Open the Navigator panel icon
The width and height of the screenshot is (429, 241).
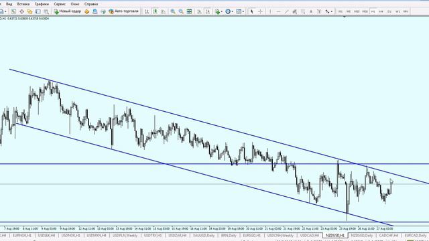pyautogui.click(x=29, y=11)
